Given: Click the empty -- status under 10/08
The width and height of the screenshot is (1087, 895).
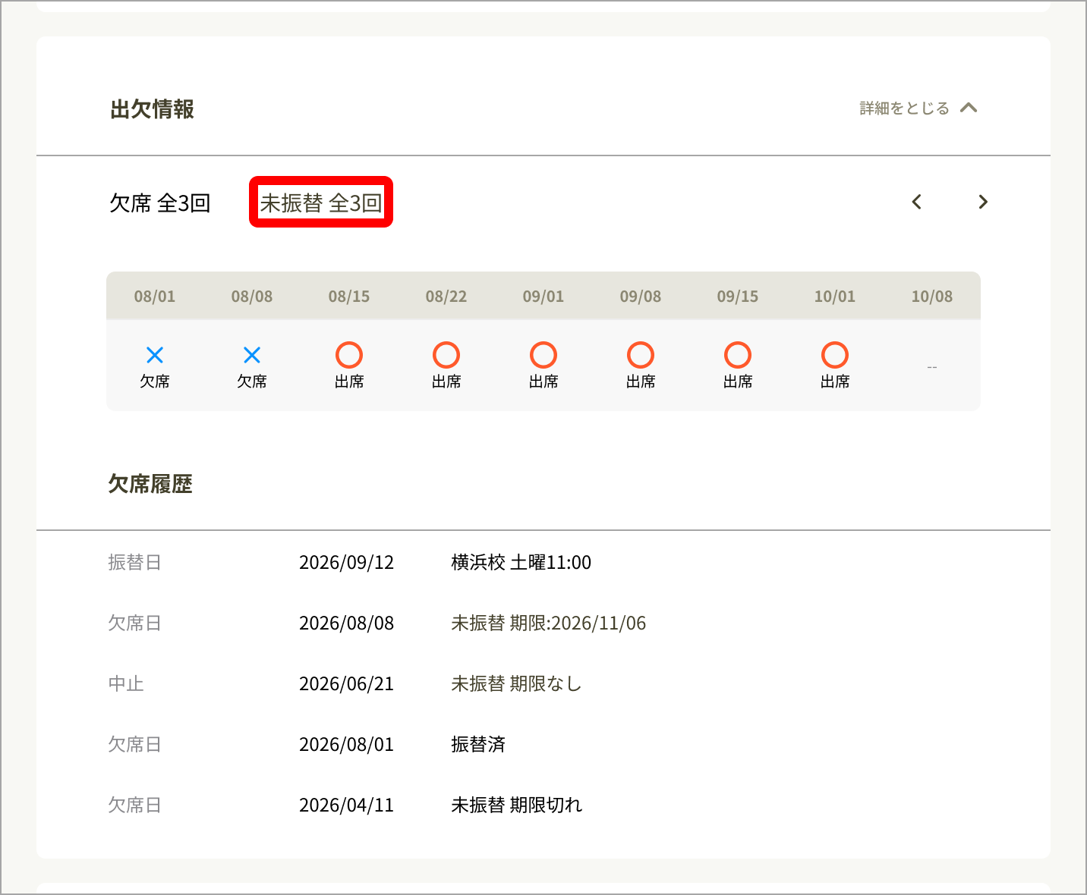Looking at the screenshot, I should 932,367.
